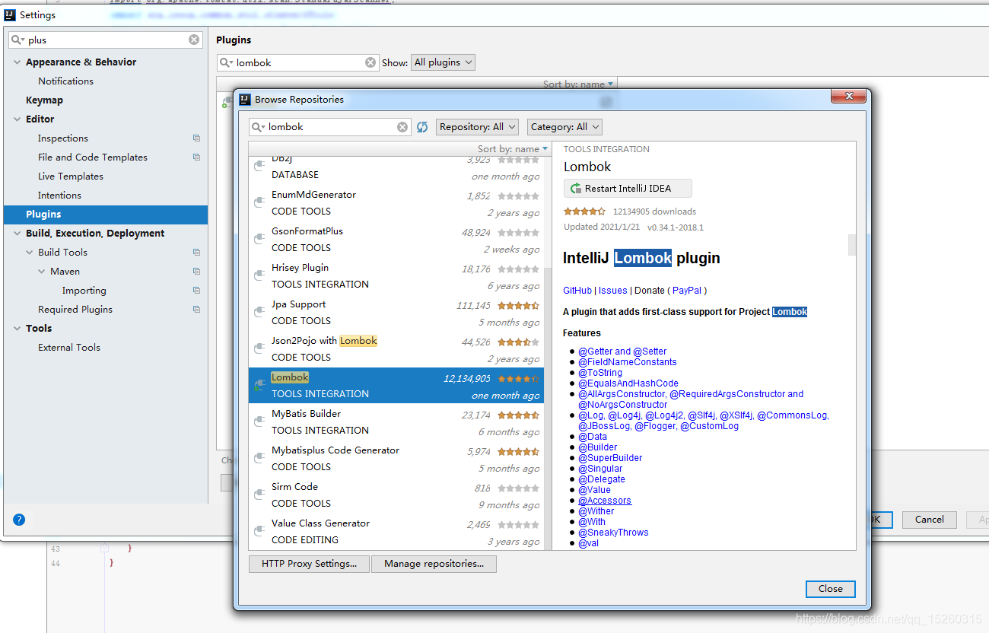The height and width of the screenshot is (633, 989).
Task: Click the Lombok description pane scrollbar
Action: coord(852,245)
